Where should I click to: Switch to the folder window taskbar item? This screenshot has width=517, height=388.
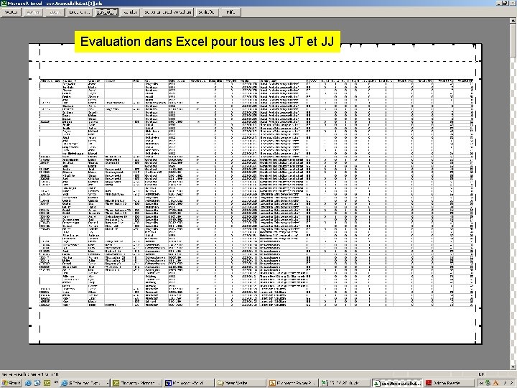(x=241, y=383)
